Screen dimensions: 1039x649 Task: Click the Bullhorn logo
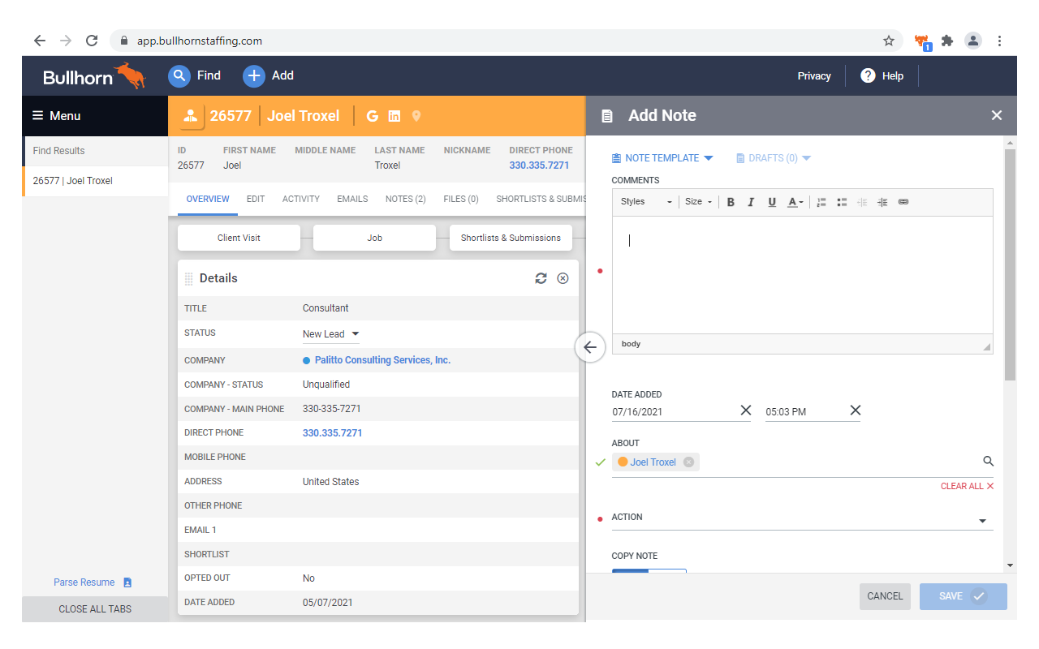94,76
